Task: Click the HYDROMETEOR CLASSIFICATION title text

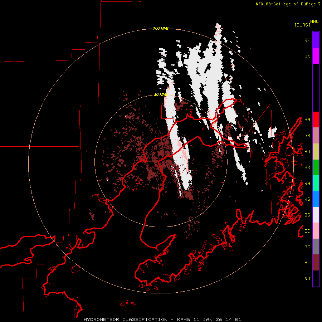Action: click(x=126, y=319)
